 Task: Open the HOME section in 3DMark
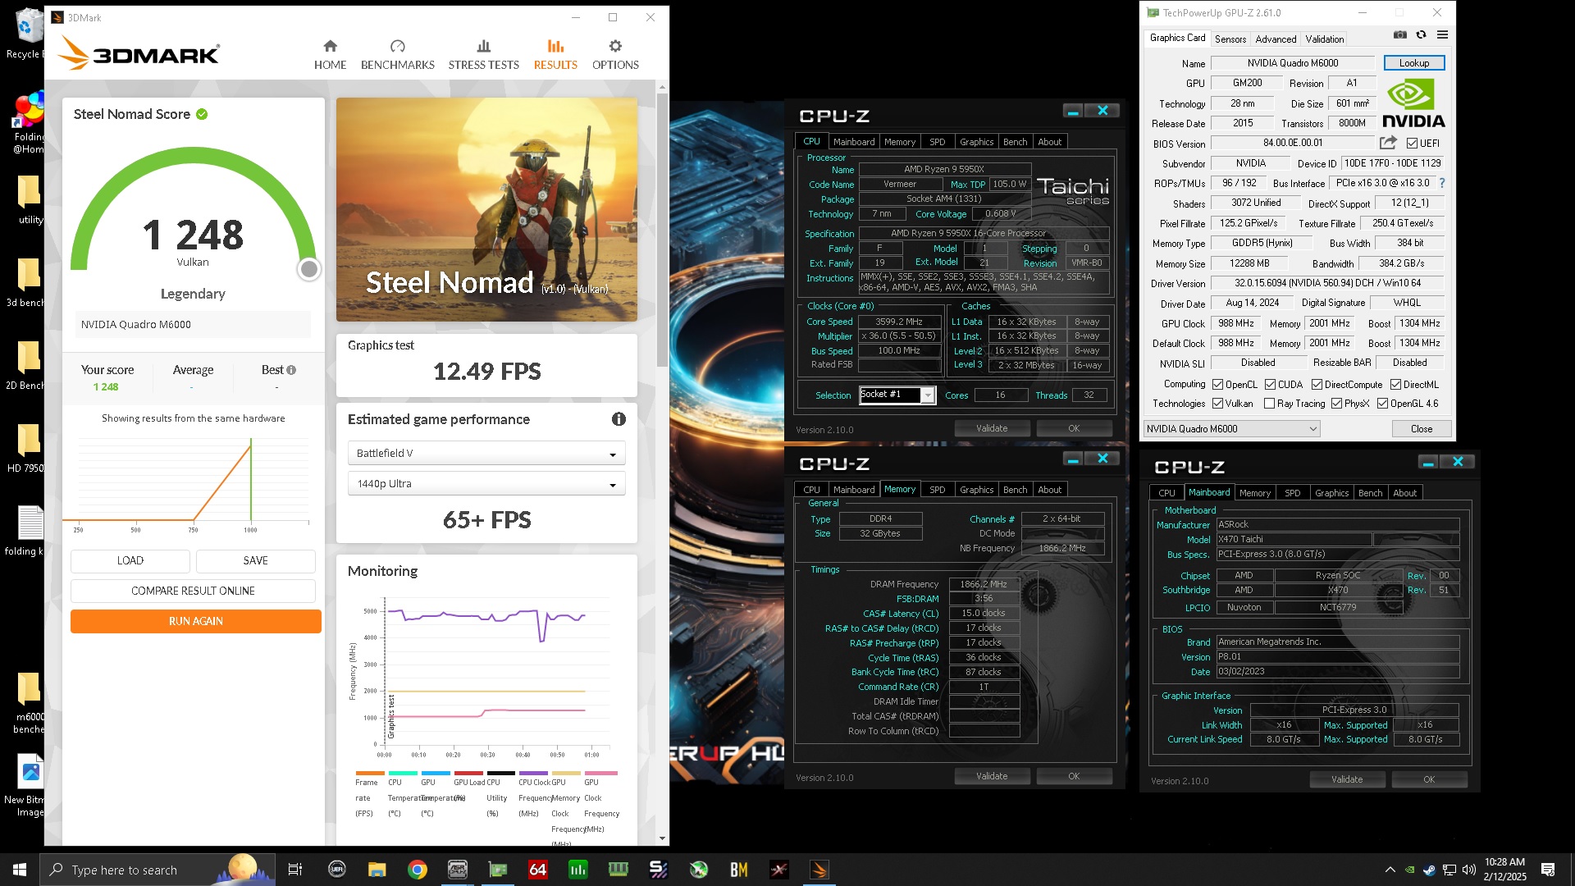(330, 55)
